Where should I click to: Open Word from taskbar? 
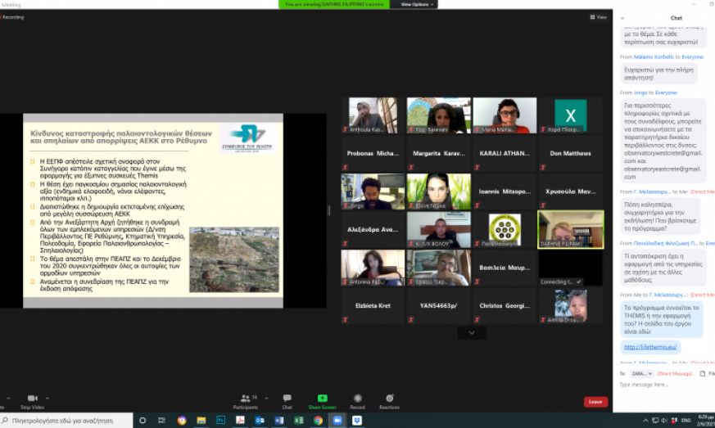279,421
